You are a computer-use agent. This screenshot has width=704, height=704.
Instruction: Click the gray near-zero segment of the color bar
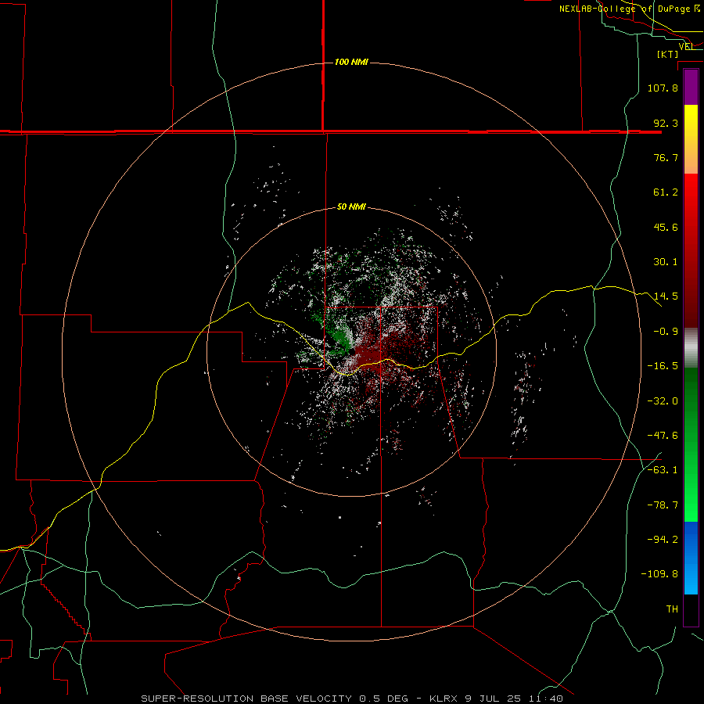(691, 348)
